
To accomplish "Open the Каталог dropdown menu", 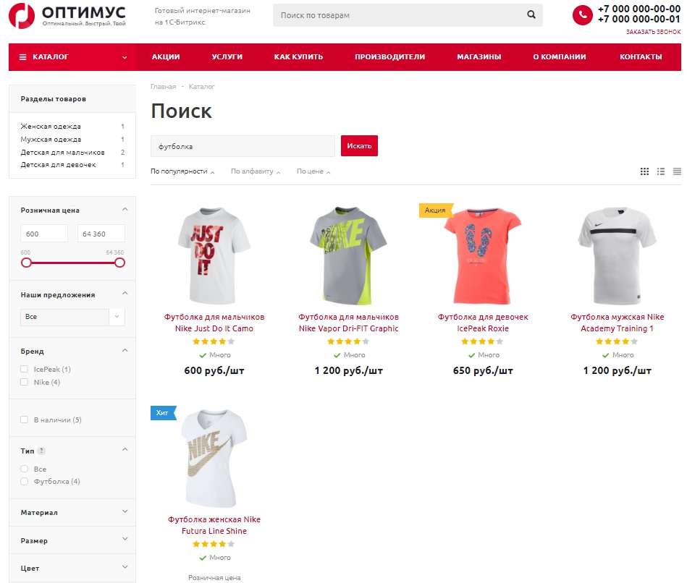I will [x=72, y=57].
